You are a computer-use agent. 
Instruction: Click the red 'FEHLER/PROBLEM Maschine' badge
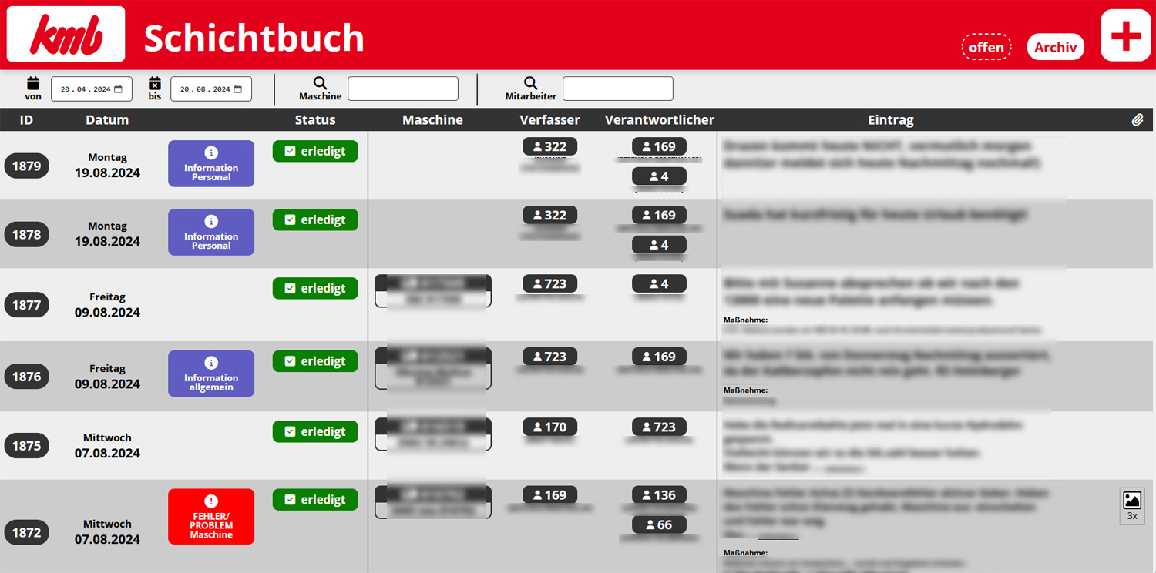coord(211,516)
